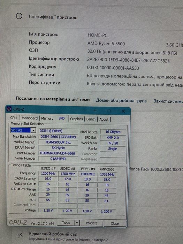Click the Tools button
The width and height of the screenshot is (183, 244).
[x=66, y=223]
